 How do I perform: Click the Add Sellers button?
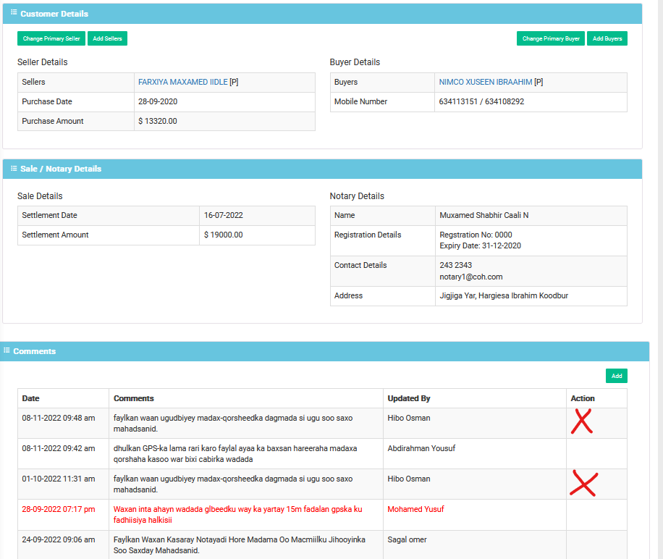point(107,38)
